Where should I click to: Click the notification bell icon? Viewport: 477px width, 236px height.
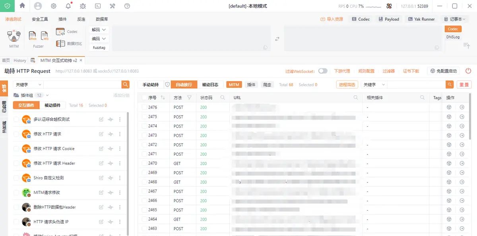[x=68, y=6]
